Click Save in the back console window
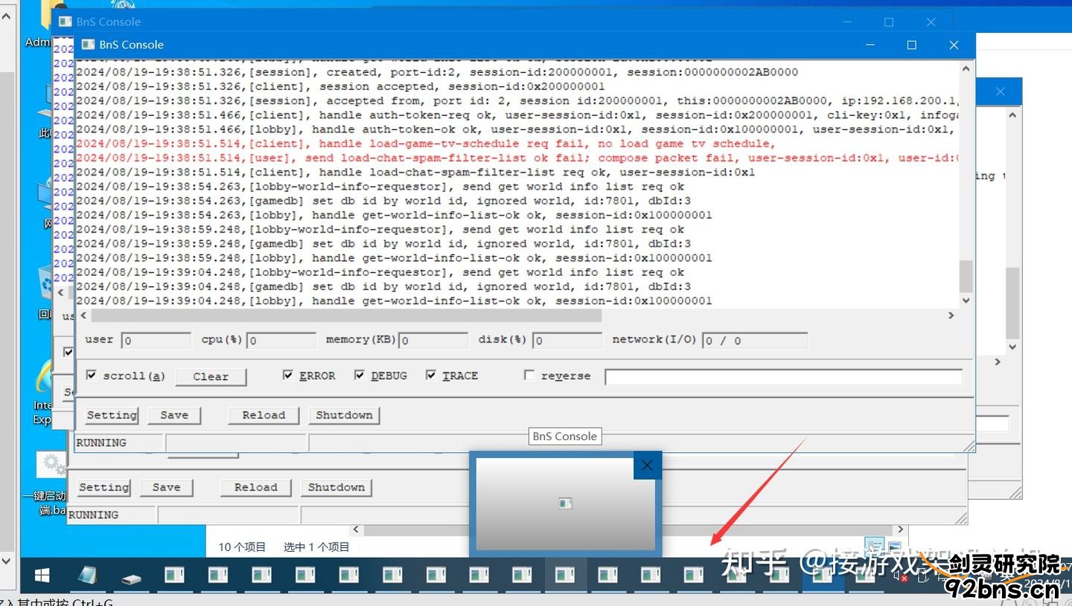This screenshot has height=606, width=1072. 166,487
